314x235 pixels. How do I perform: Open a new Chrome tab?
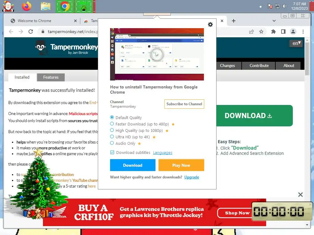coord(233,21)
